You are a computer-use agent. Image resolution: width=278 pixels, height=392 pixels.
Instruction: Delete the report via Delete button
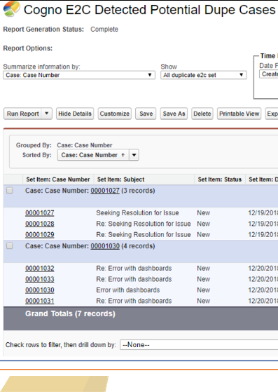pyautogui.click(x=202, y=114)
